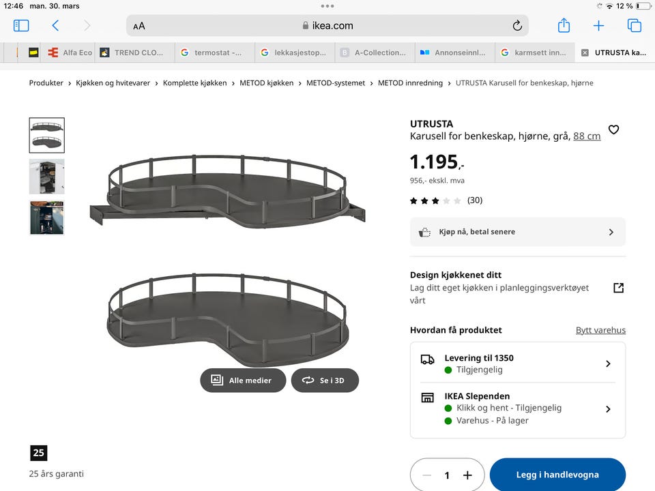Tap 956,- ekskl. mva text
The height and width of the screenshot is (491, 655).
tap(437, 180)
